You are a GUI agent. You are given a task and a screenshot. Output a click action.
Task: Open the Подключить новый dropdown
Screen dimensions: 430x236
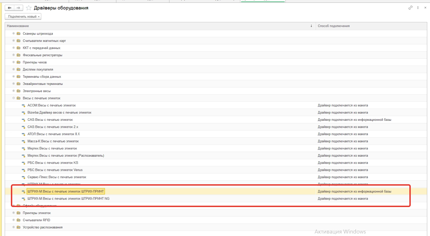tap(23, 17)
